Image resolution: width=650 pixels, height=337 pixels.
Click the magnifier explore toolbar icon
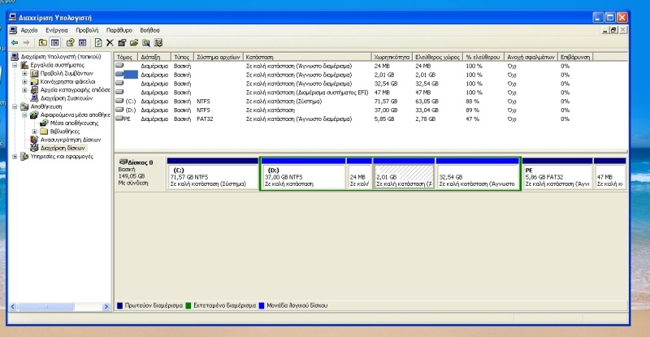tap(146, 43)
